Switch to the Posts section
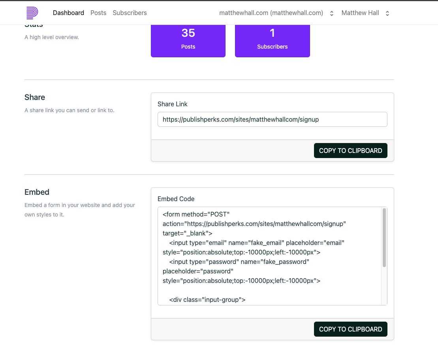This screenshot has height=356, width=438. click(x=98, y=13)
